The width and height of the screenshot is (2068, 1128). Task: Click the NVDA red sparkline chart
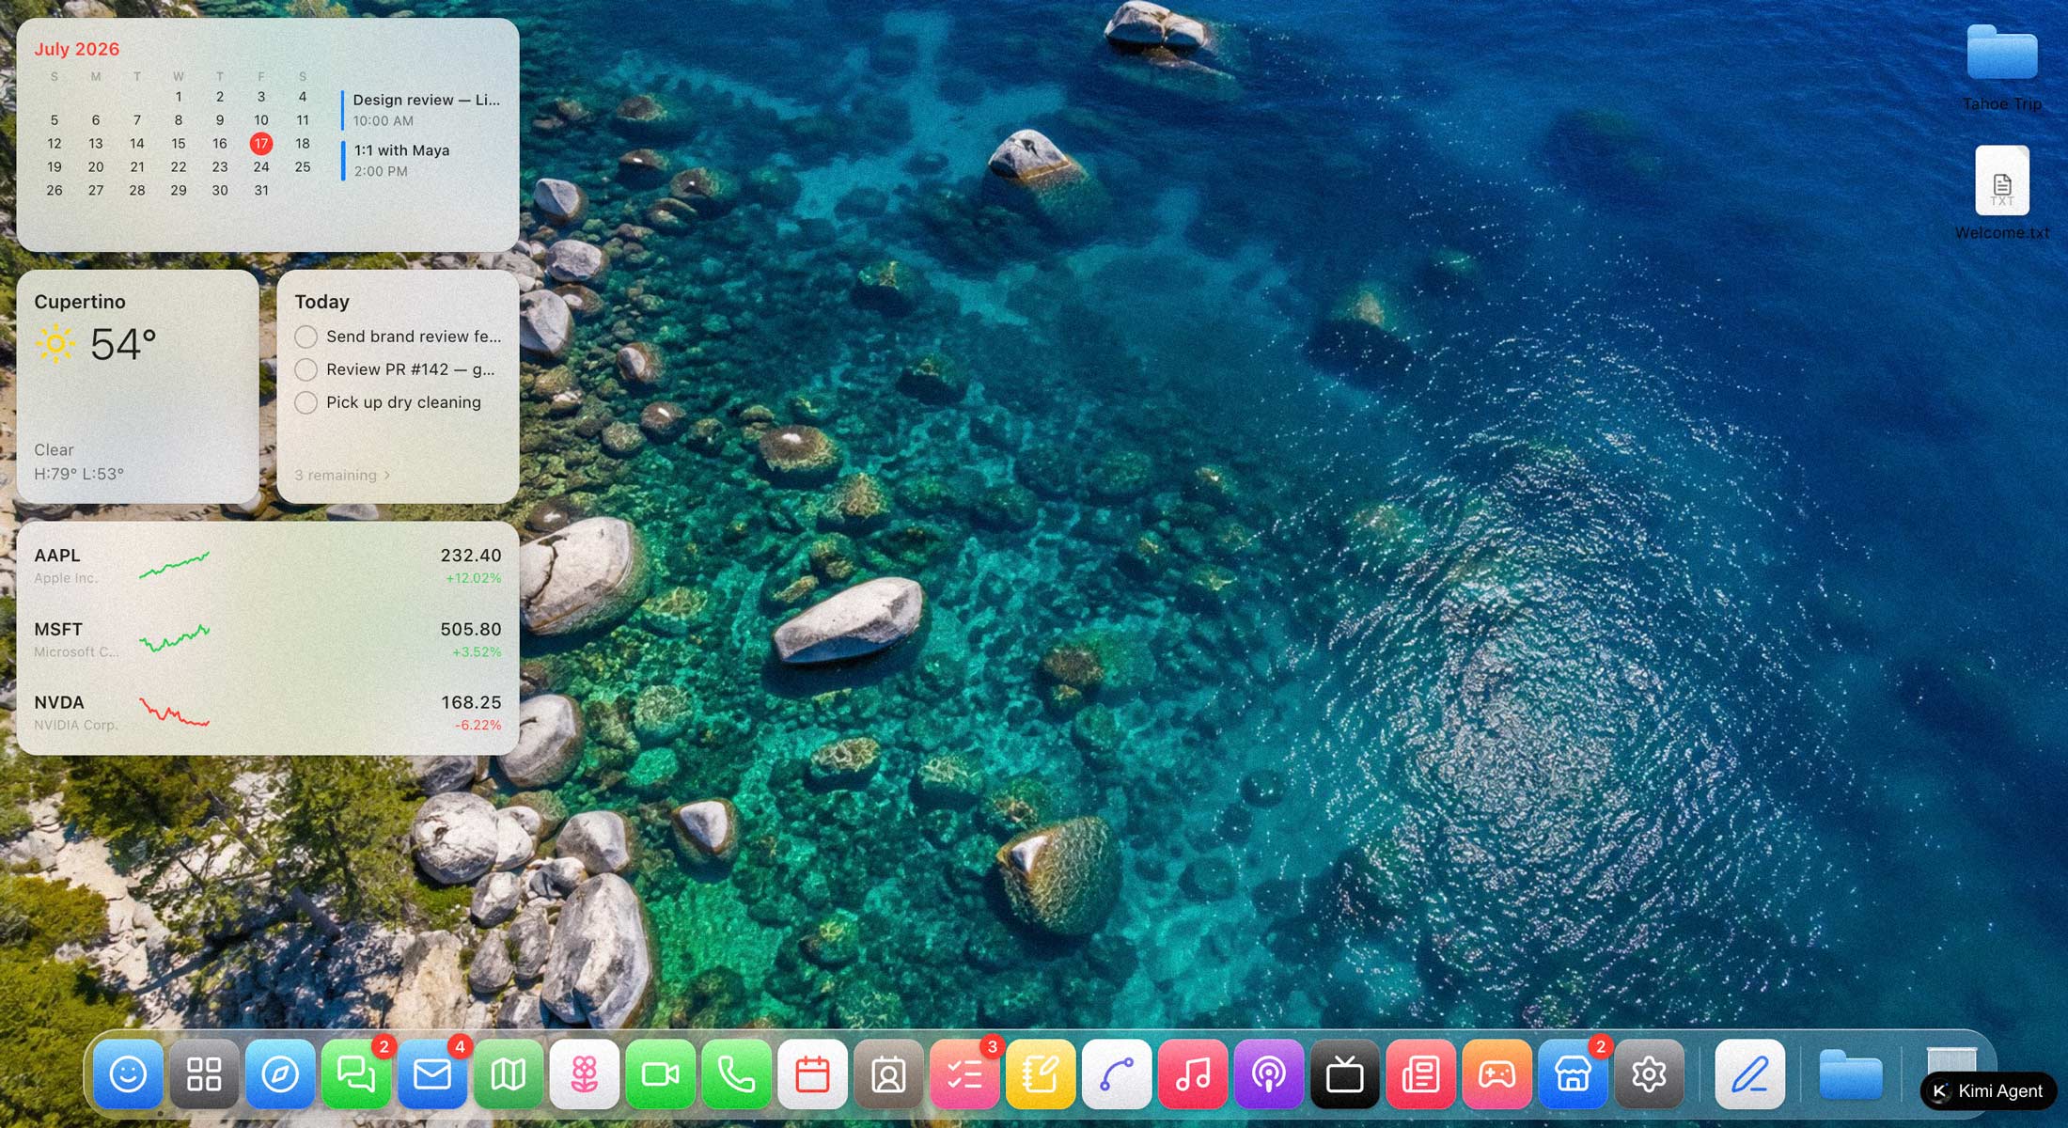(x=174, y=712)
